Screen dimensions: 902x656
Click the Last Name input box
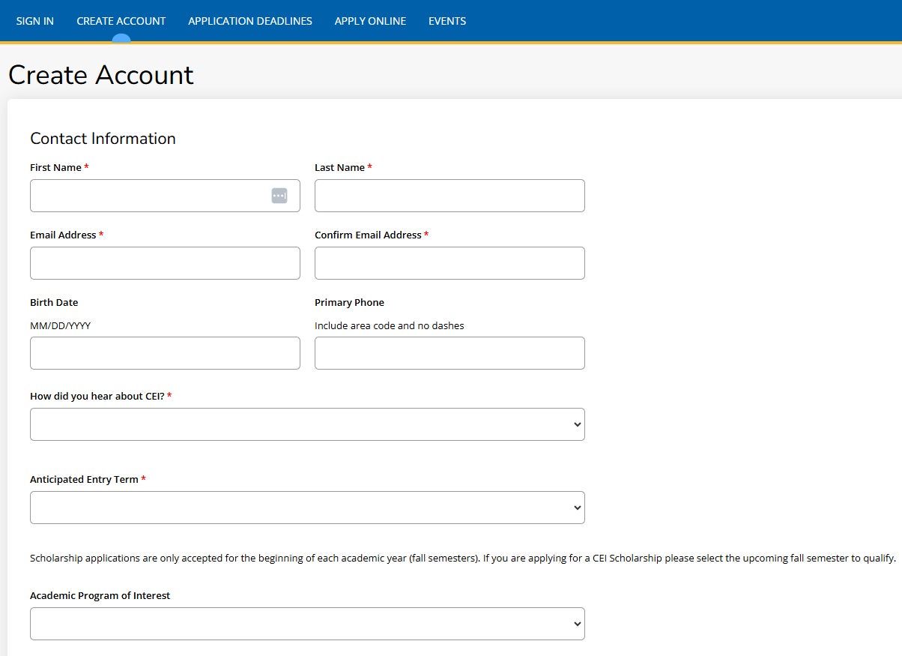[x=450, y=195]
